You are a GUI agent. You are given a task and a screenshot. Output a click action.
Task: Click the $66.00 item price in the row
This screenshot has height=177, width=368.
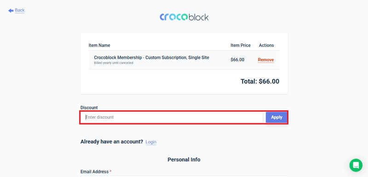(237, 60)
